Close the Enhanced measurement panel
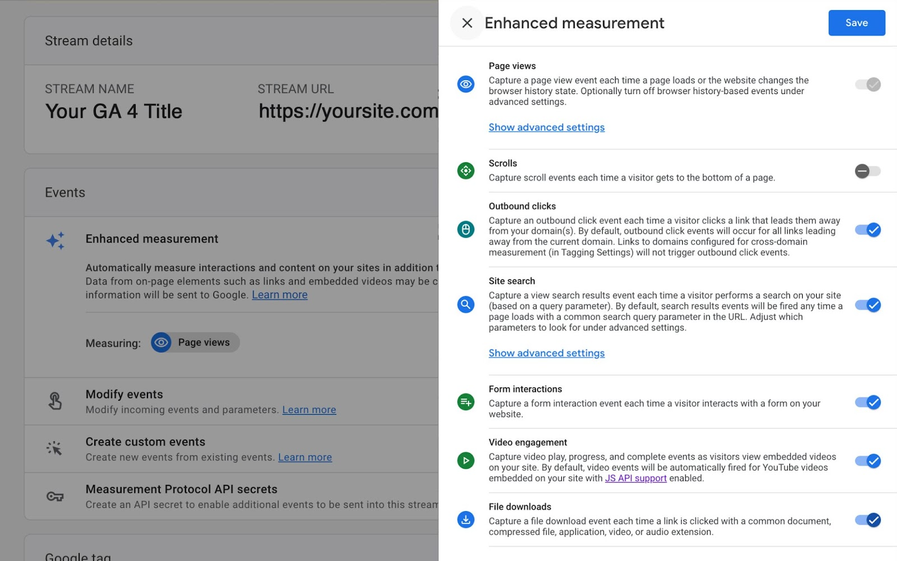This screenshot has width=897, height=561. point(467,23)
